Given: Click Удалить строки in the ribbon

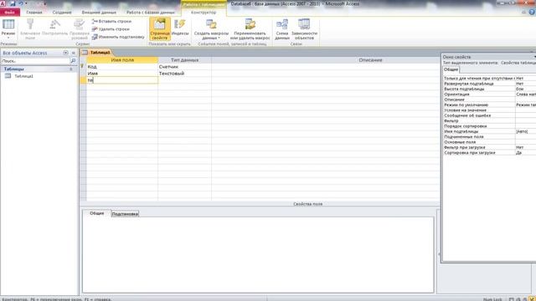Looking at the screenshot, I should [111, 29].
